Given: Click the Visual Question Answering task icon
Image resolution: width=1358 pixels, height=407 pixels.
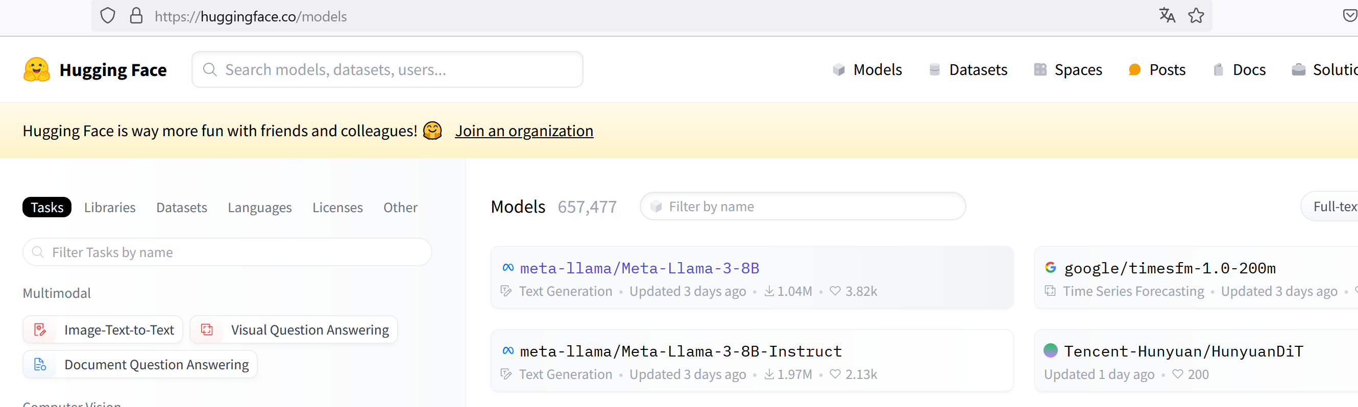Looking at the screenshot, I should (x=207, y=329).
